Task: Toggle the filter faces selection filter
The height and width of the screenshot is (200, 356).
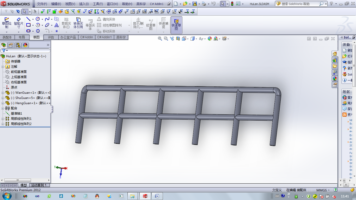Action: click(x=54, y=12)
